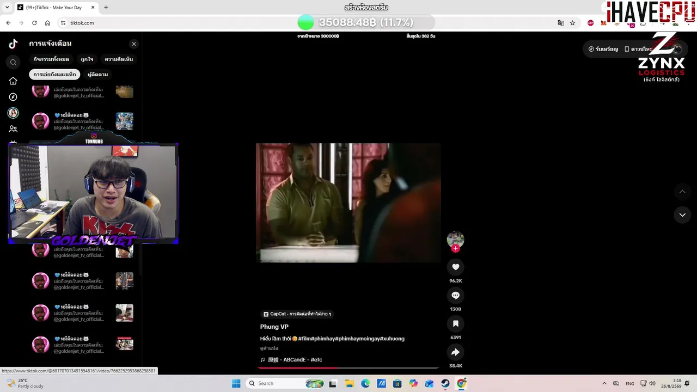697x392 pixels.
Task: Click the ดูคำแปล see translation link
Action: click(x=269, y=348)
